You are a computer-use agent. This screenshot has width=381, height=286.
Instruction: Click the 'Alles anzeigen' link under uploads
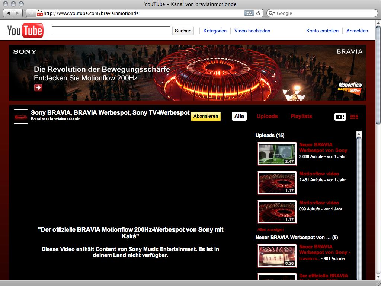point(270,229)
